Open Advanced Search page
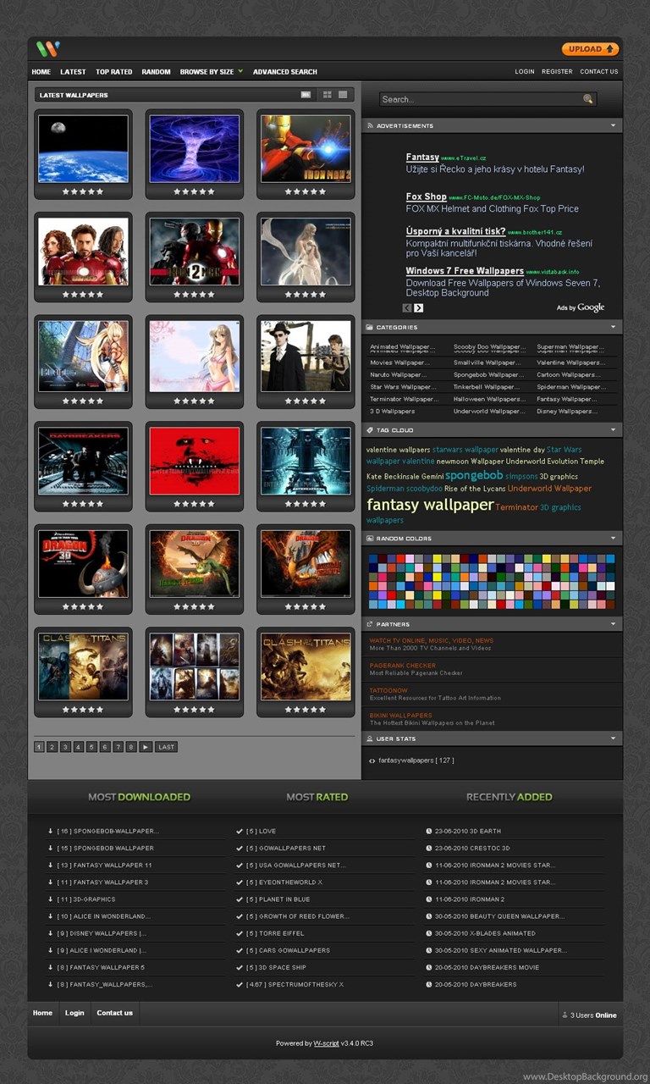 (285, 72)
